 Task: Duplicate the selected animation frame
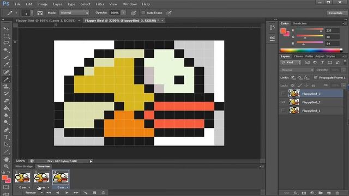pos(94,193)
